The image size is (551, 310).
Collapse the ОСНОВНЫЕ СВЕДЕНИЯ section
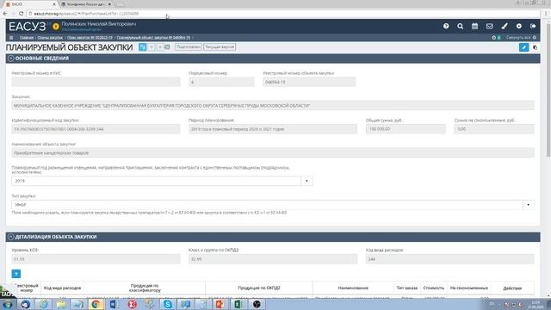coord(11,59)
